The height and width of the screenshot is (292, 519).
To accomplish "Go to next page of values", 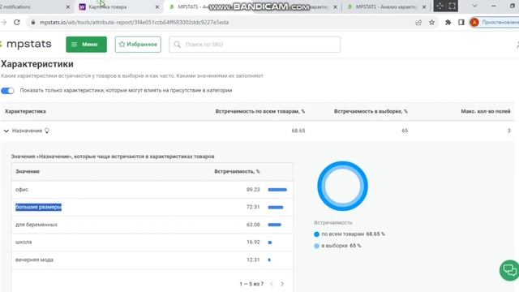I will click(282, 284).
